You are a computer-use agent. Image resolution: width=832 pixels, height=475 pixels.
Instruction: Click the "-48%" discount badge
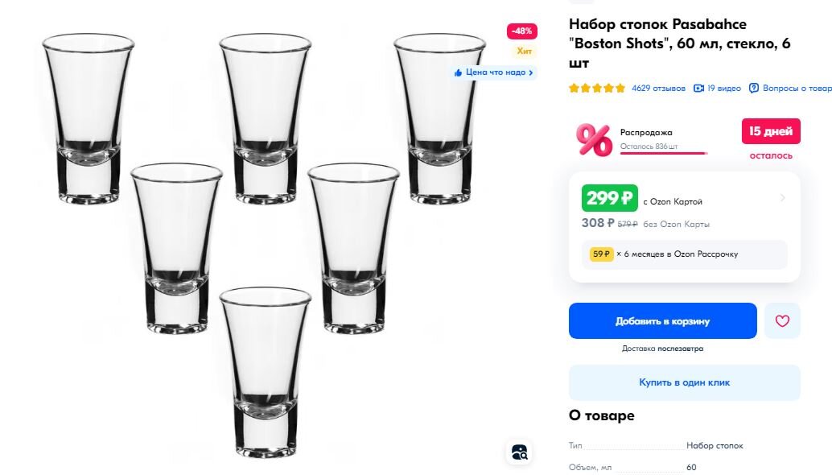[519, 31]
